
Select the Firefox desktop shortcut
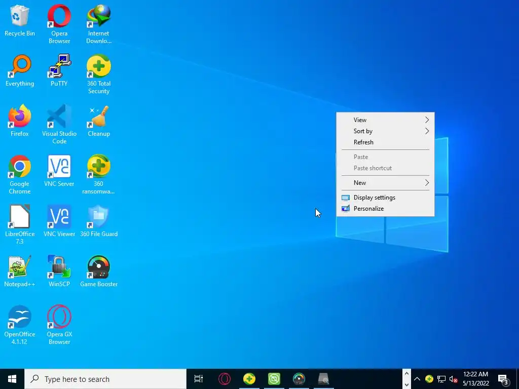pyautogui.click(x=20, y=121)
